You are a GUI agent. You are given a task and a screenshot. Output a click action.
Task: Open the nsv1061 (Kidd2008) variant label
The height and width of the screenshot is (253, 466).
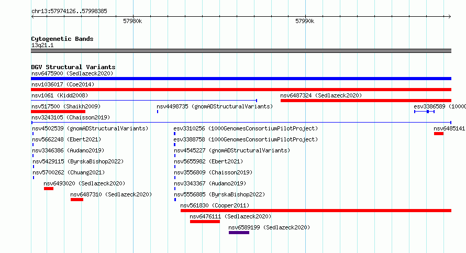click(x=60, y=95)
